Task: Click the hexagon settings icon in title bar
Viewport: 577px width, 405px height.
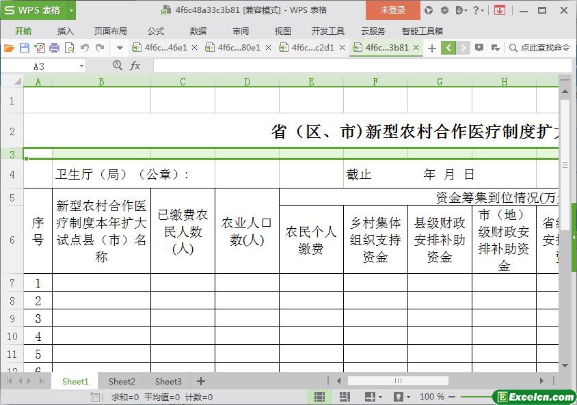Action: coord(444,10)
